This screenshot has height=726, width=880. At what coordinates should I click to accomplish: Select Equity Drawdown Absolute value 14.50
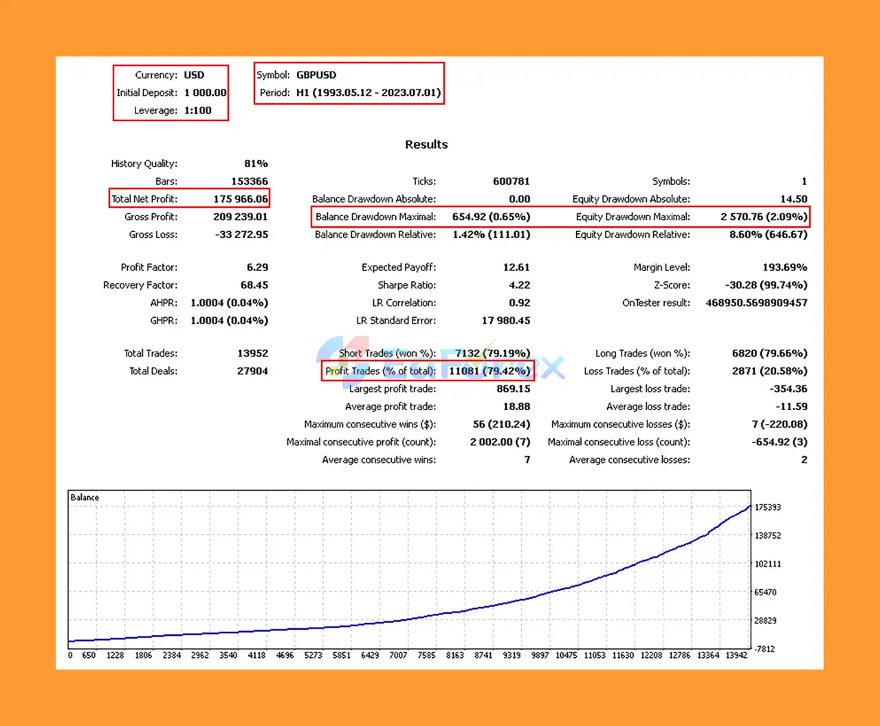(794, 199)
